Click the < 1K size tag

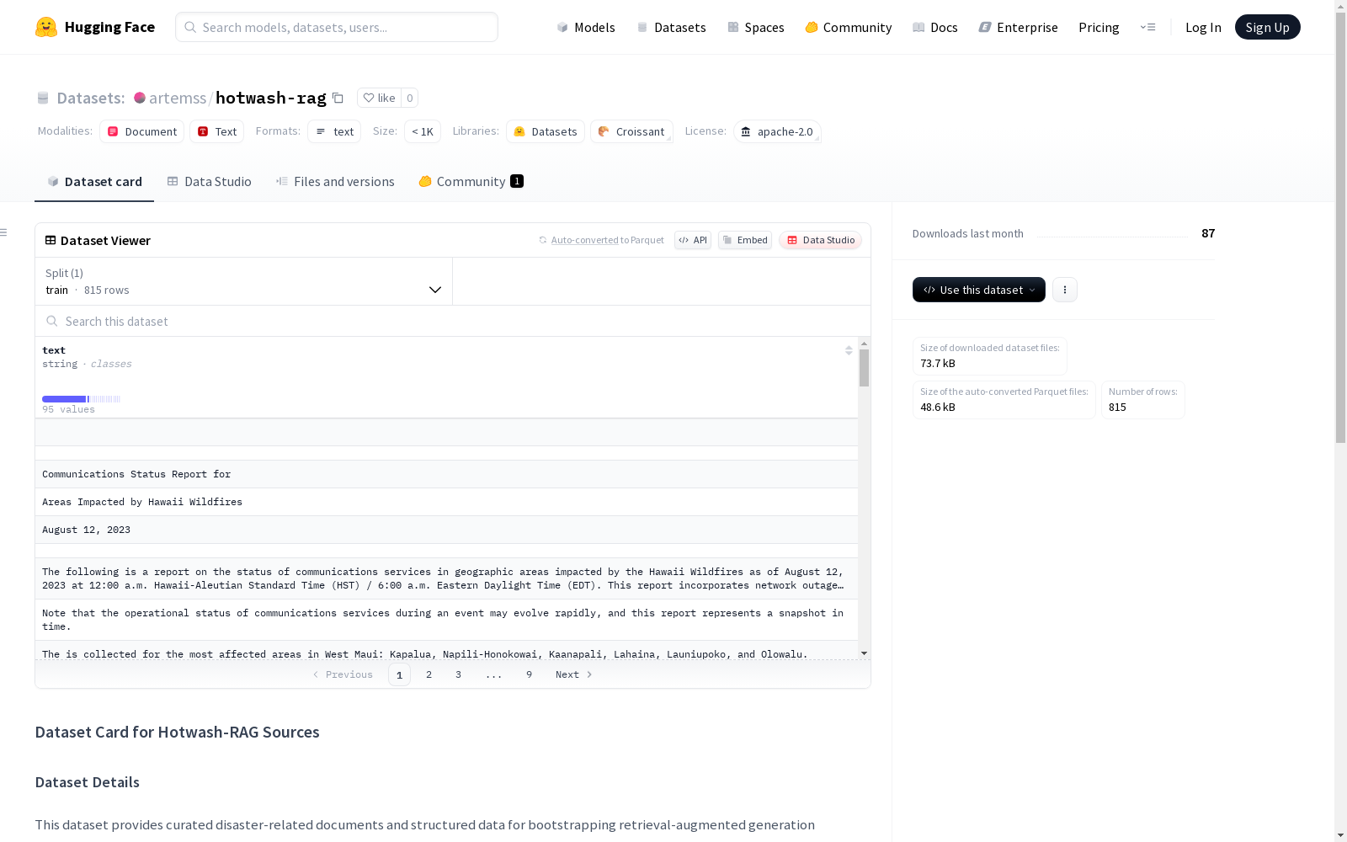pos(423,131)
